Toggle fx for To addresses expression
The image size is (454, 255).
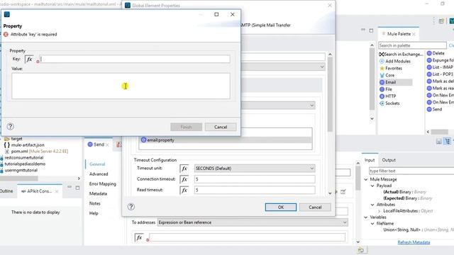click(139, 237)
